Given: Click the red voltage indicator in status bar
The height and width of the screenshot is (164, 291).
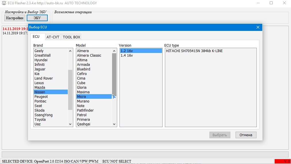Looking at the screenshot, I should click(282, 161).
